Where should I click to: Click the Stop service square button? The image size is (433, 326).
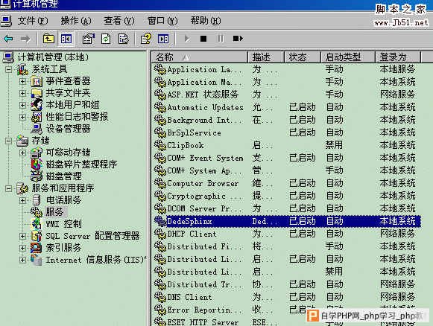tap(203, 39)
